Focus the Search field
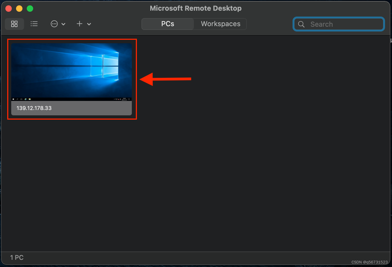This screenshot has height=267, width=392. 339,24
